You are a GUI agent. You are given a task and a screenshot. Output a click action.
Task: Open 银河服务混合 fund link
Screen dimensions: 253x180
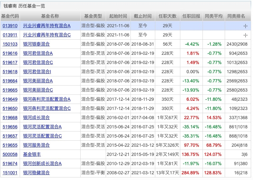click(36, 145)
